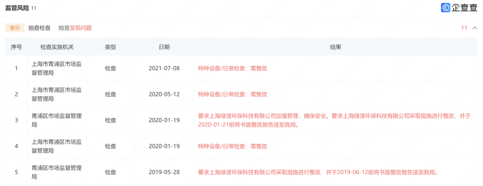Click the 检查实施机关 column header
Image resolution: width=483 pixels, height=186 pixels.
coord(57,47)
